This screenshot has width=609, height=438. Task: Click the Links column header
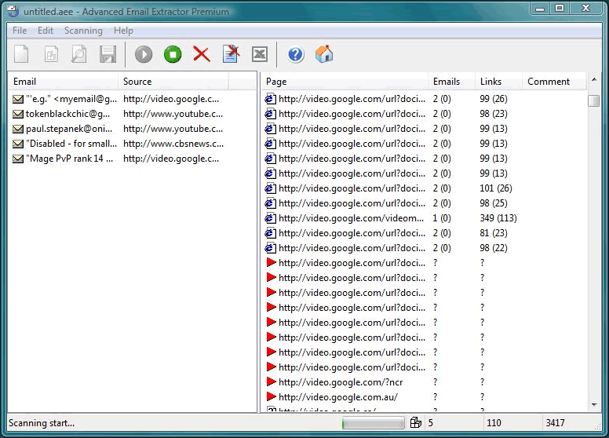point(490,82)
